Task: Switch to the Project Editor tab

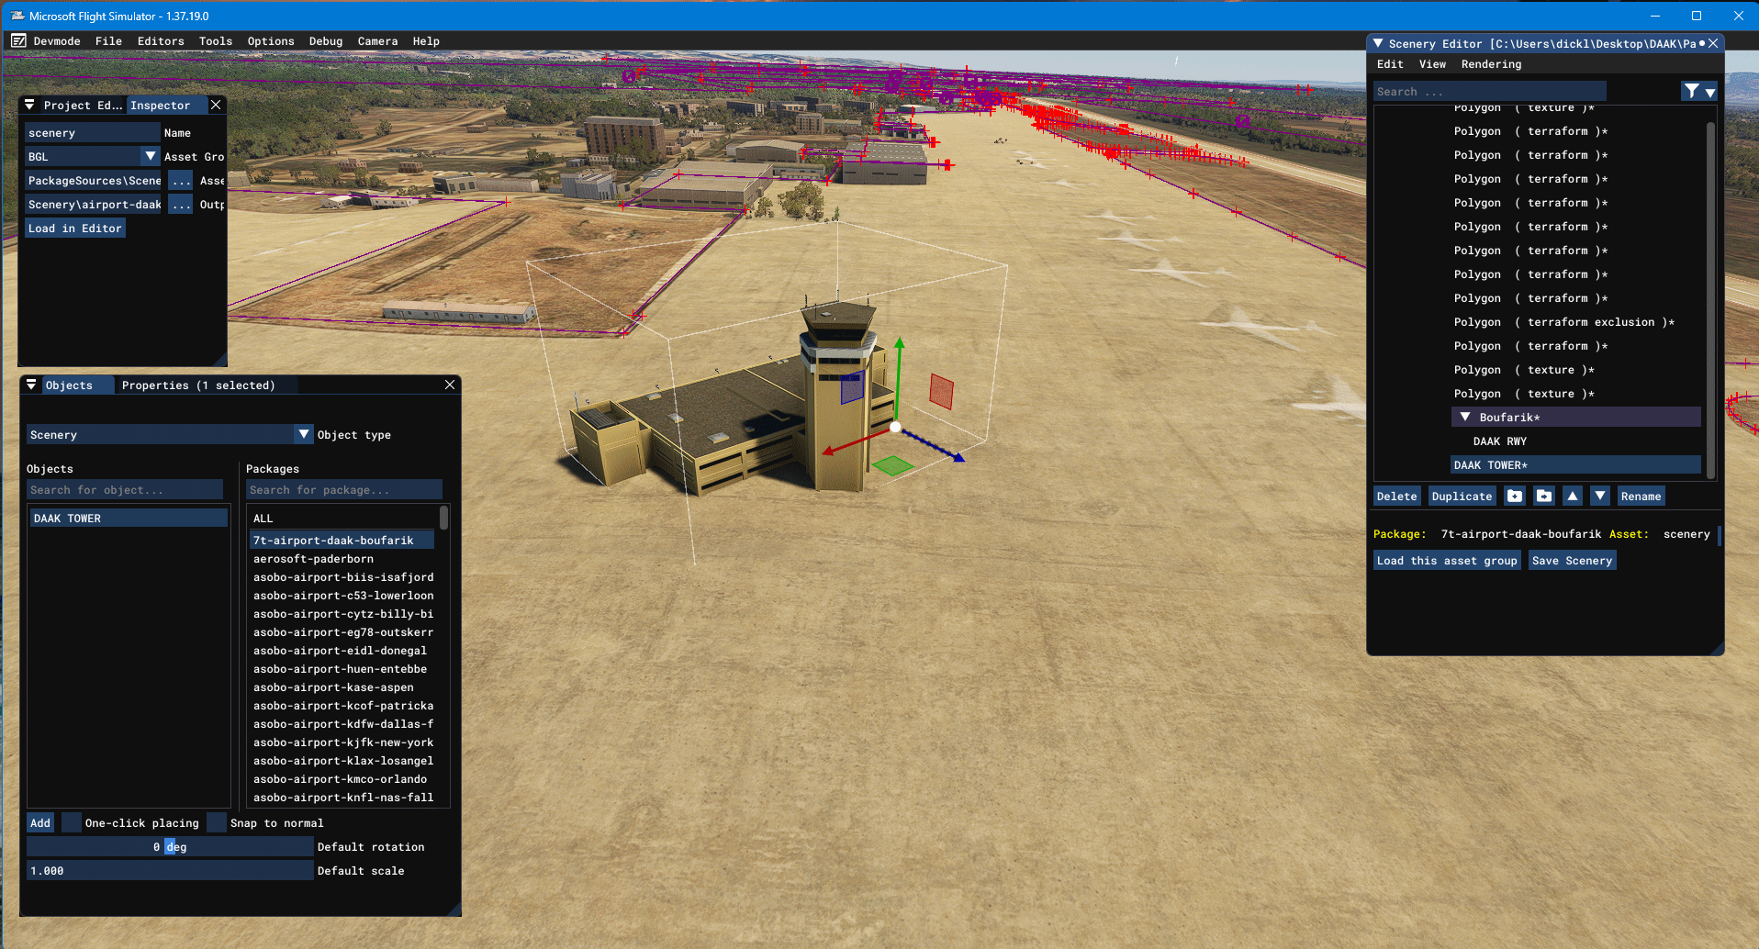Action: click(x=83, y=105)
